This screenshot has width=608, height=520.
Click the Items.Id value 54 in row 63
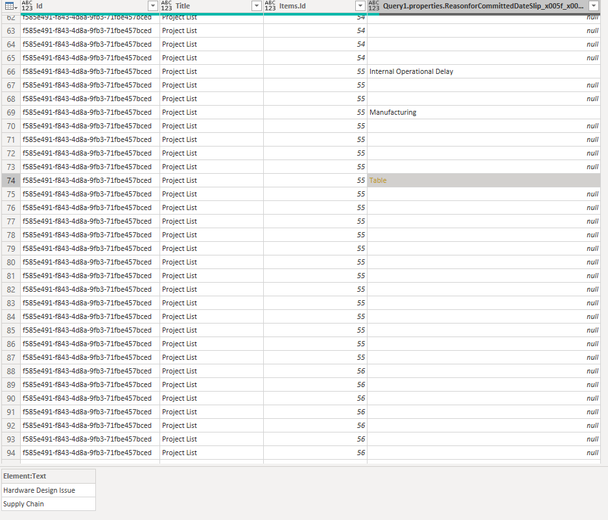315,30
